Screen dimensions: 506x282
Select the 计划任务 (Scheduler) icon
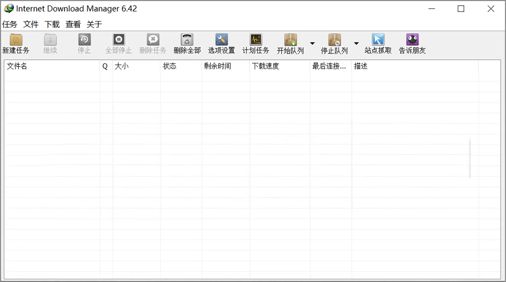tap(256, 43)
